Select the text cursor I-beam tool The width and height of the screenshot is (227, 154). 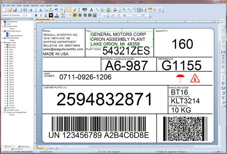[x=79, y=10]
